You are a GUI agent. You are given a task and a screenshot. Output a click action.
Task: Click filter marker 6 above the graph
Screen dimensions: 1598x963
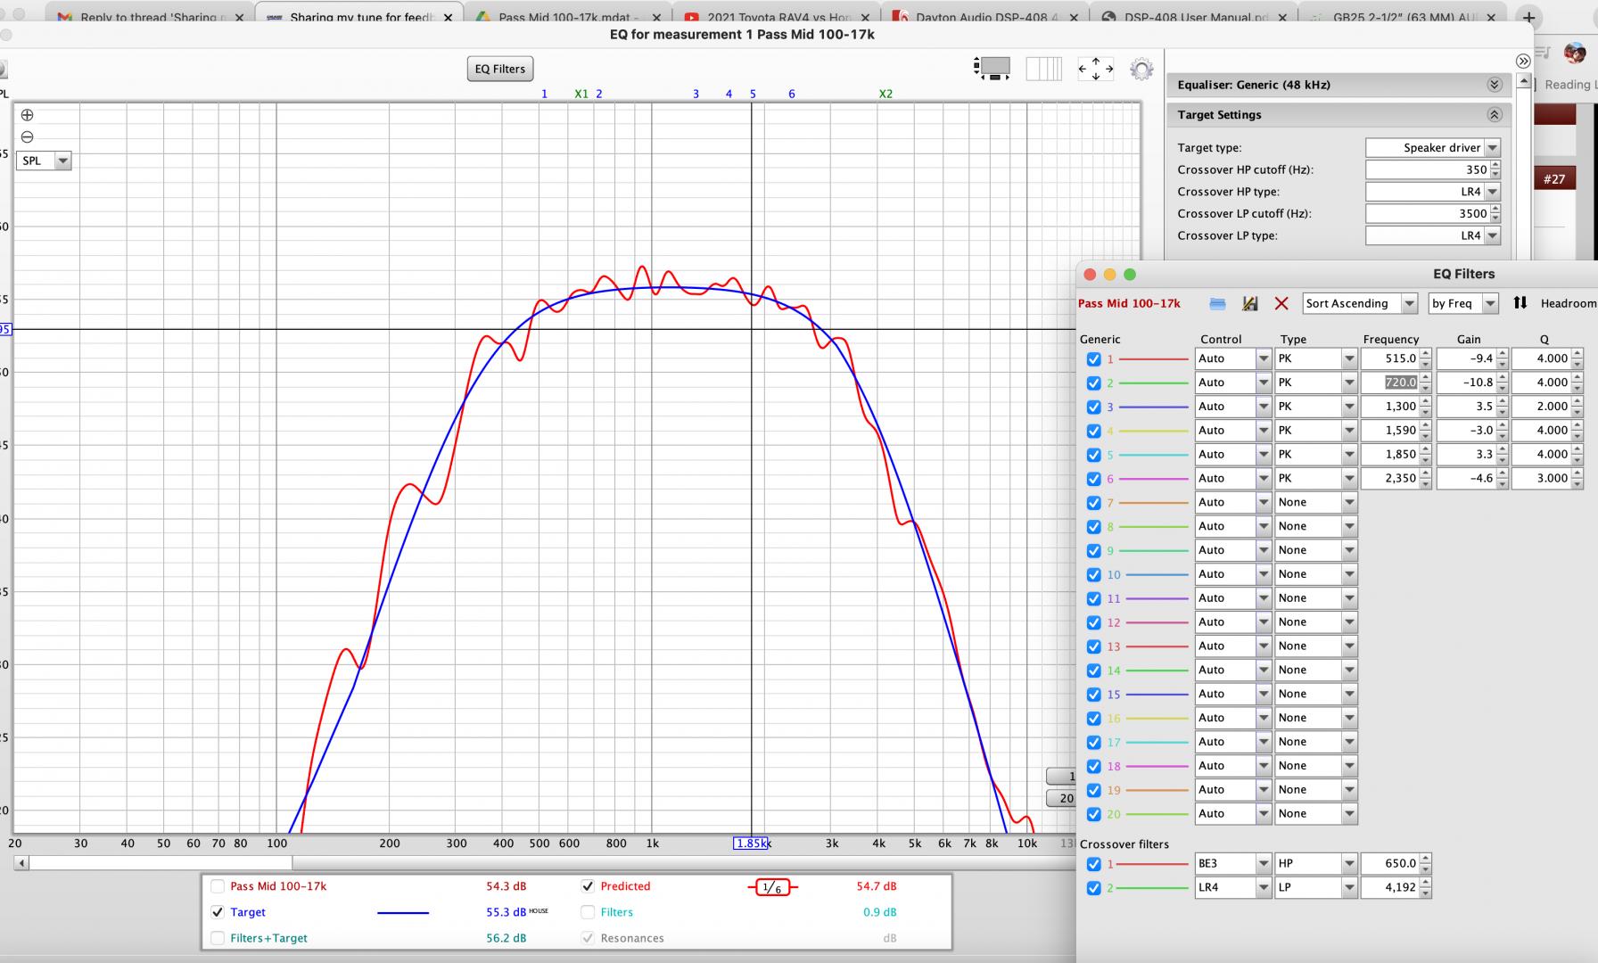tap(792, 94)
